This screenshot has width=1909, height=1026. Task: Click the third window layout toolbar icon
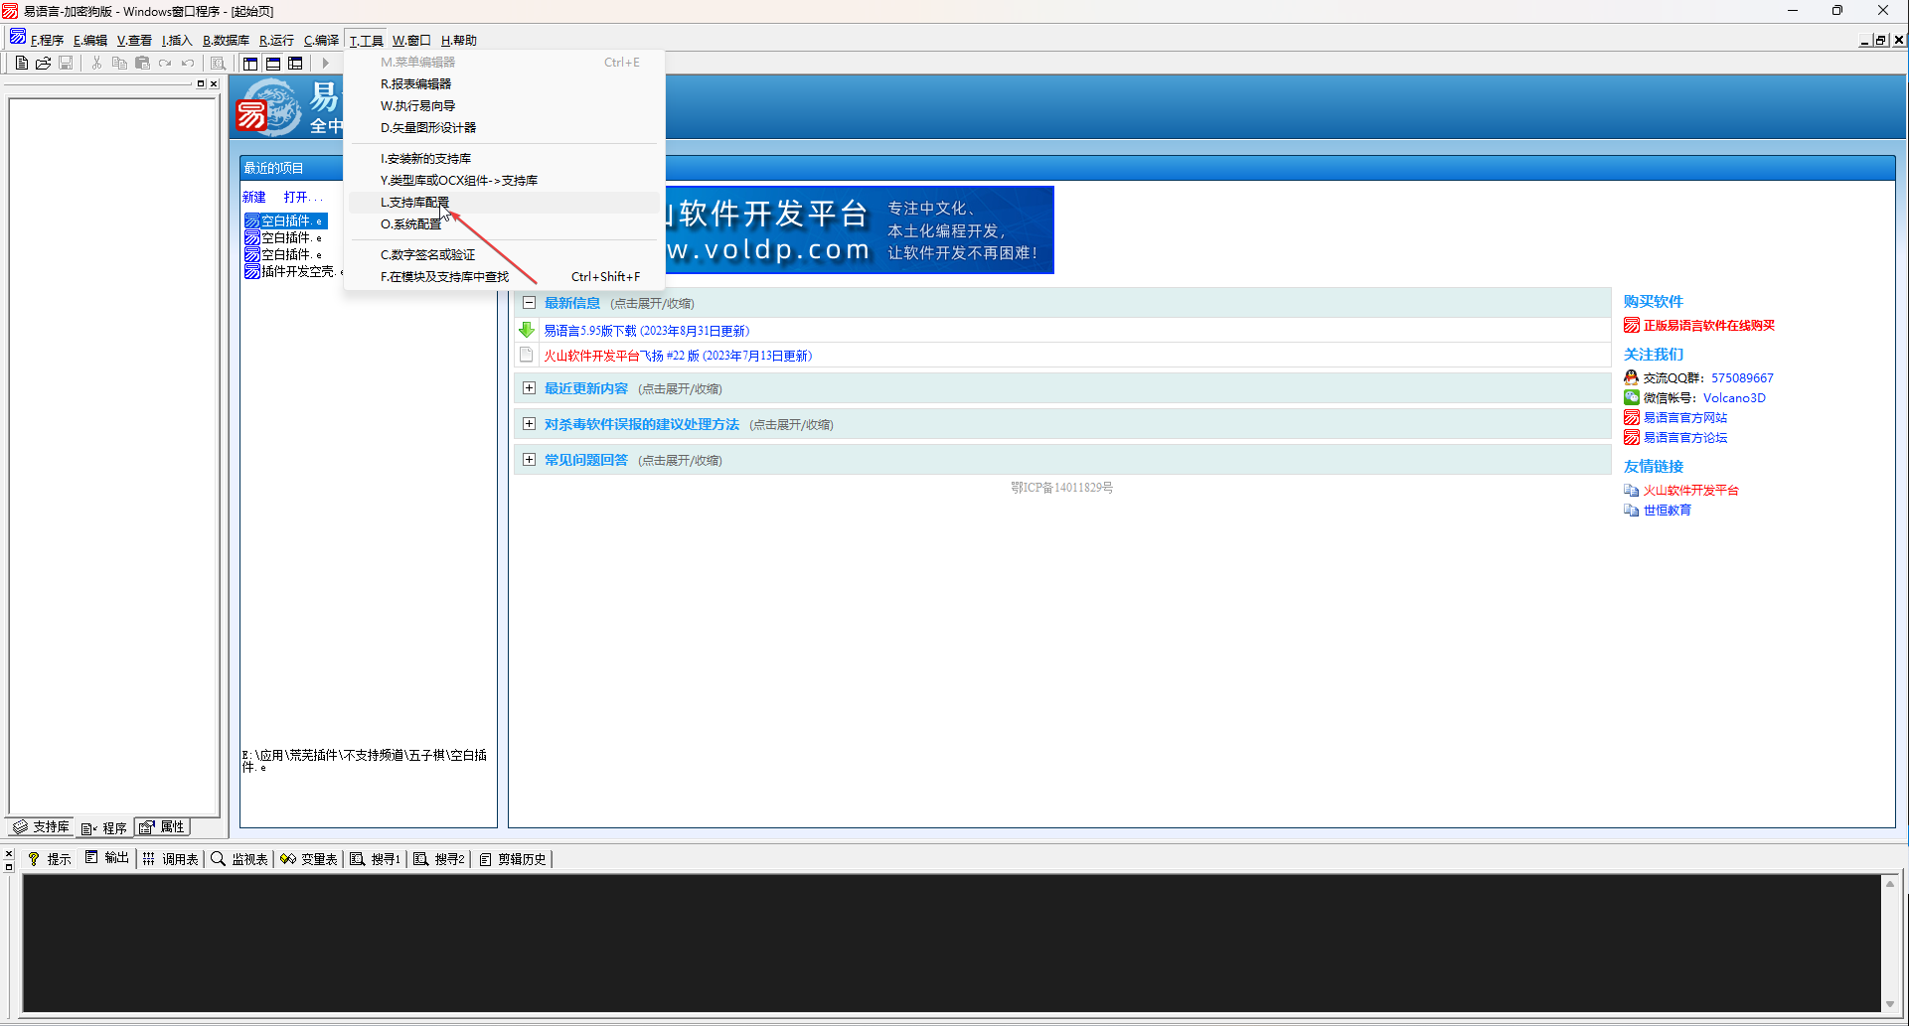[295, 63]
